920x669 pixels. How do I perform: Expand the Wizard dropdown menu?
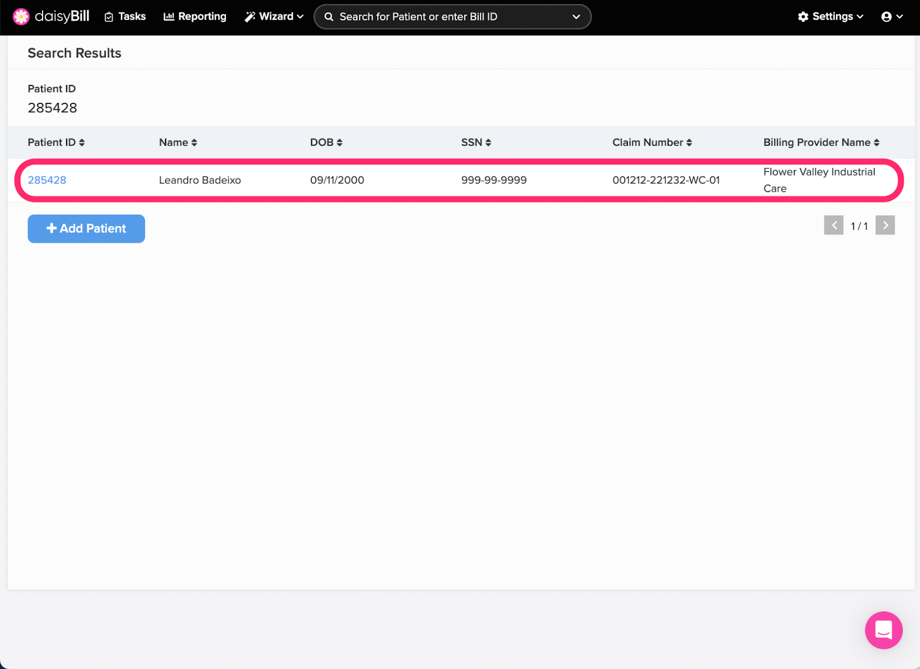click(x=274, y=17)
